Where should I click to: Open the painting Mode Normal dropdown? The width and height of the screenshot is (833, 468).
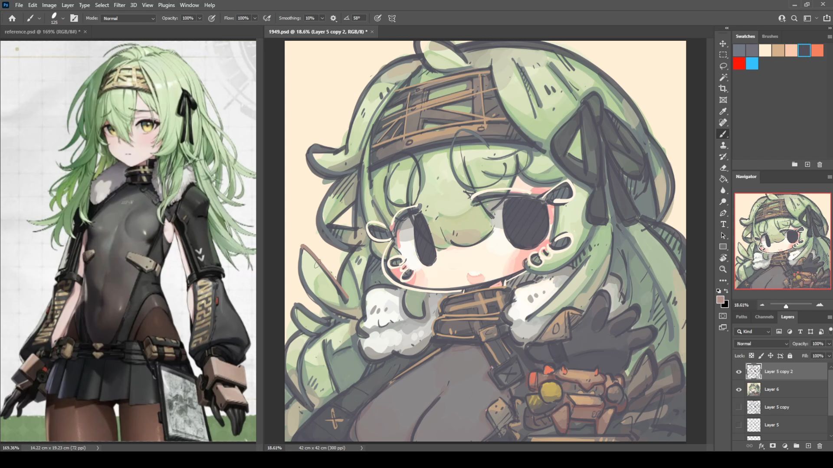tap(128, 18)
